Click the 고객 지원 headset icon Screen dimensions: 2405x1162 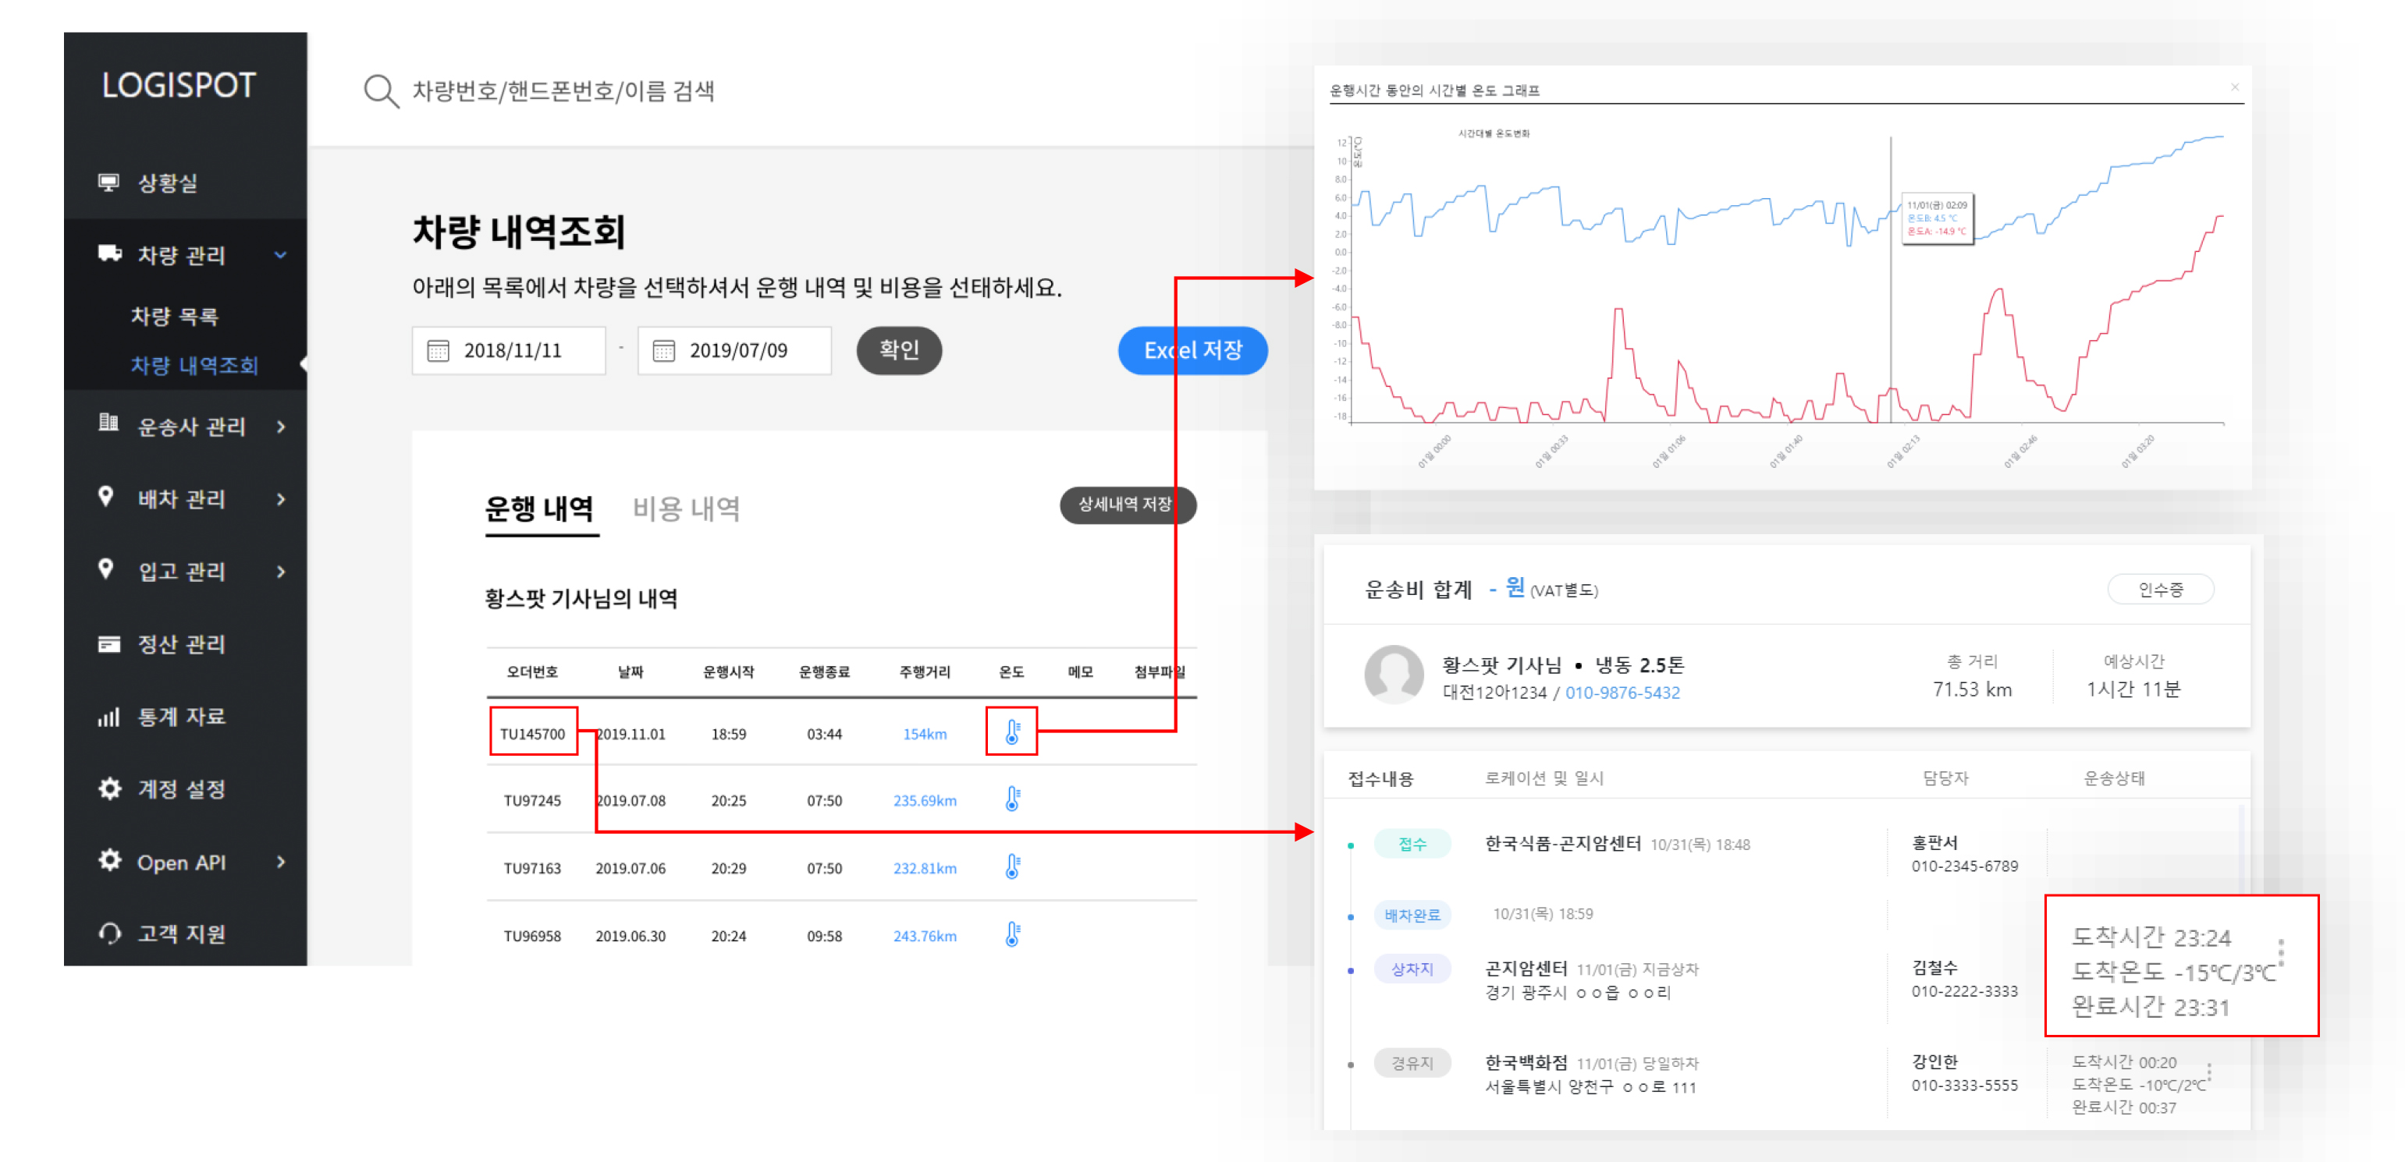click(x=109, y=934)
